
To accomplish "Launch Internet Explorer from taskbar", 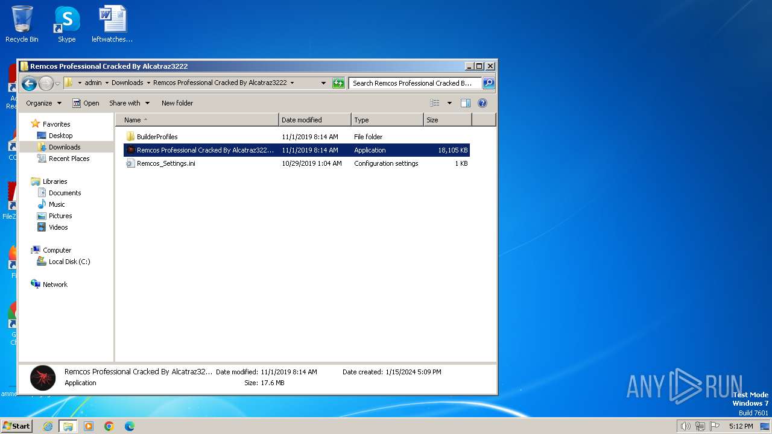I will pos(48,426).
